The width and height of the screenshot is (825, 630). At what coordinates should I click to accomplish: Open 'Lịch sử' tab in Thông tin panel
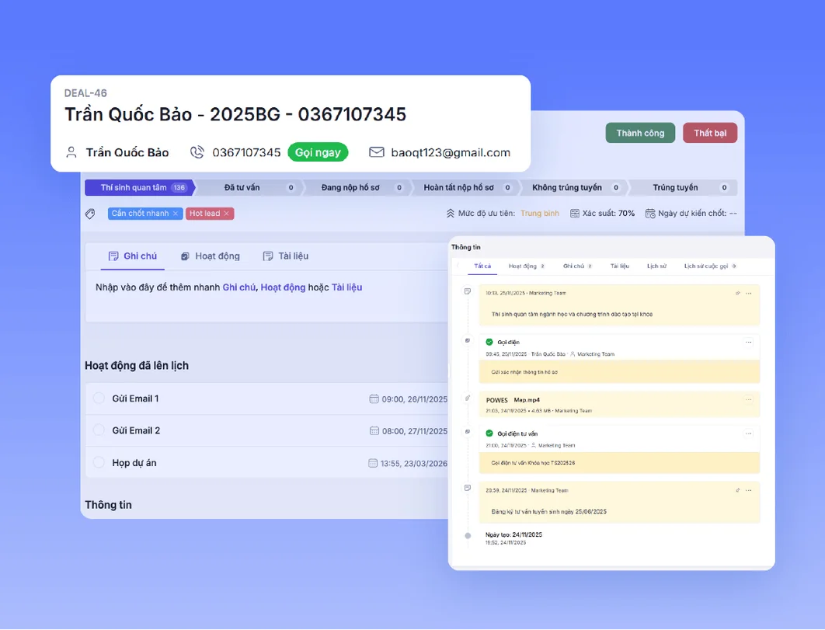[x=656, y=266]
